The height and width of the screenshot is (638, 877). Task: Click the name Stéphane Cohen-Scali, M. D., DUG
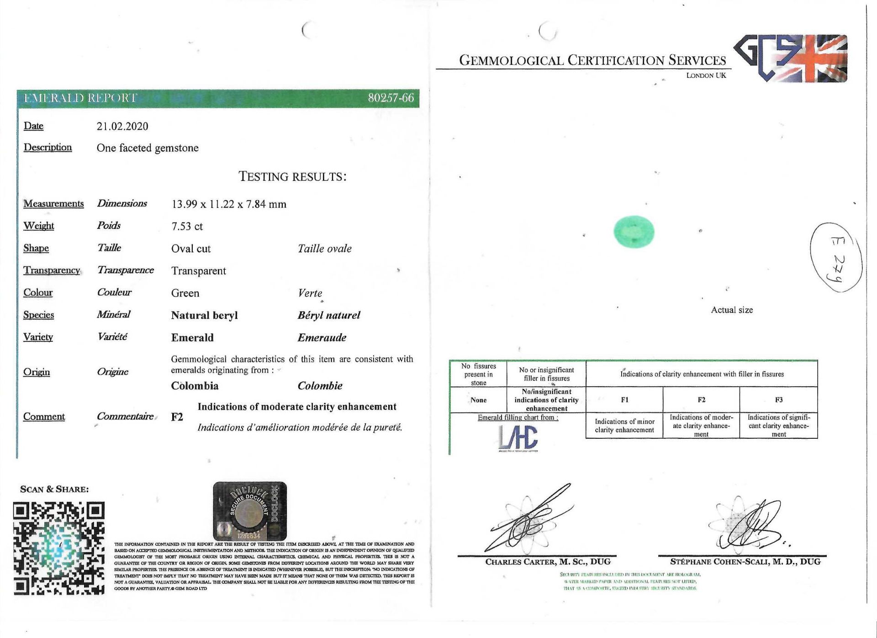(x=745, y=562)
